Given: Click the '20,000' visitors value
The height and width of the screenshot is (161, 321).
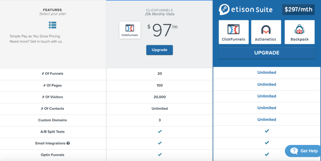Looking at the screenshot, I should tap(160, 97).
